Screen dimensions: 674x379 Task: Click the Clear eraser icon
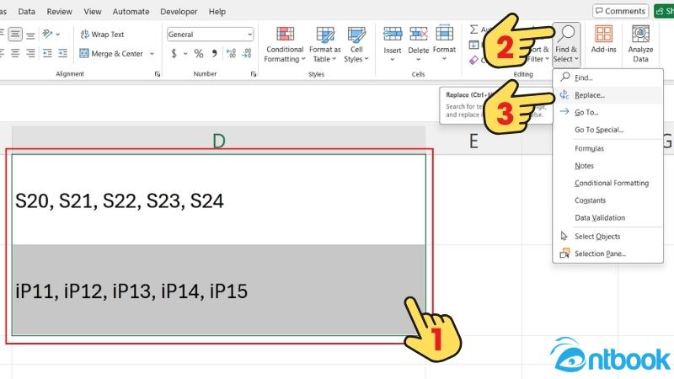click(473, 60)
